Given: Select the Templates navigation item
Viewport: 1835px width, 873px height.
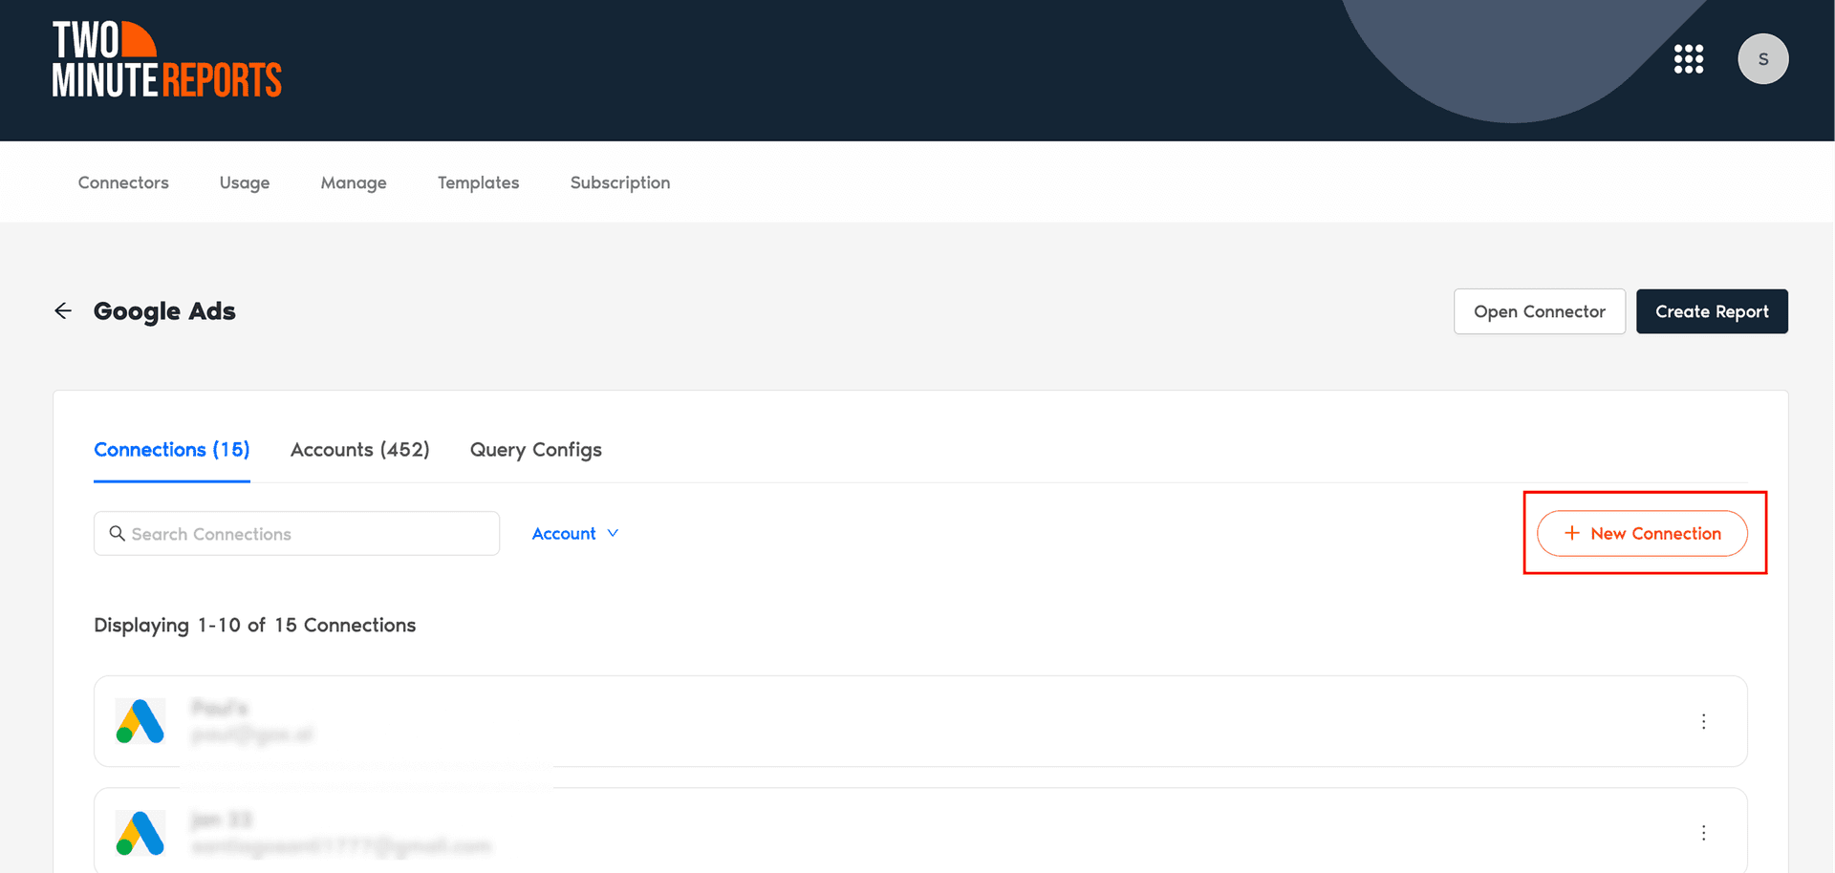Looking at the screenshot, I should point(478,181).
